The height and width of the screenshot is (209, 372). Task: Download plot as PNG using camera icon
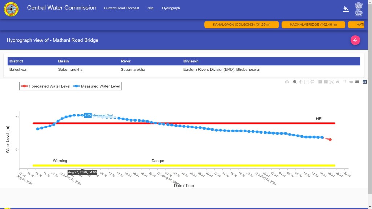[x=287, y=82]
